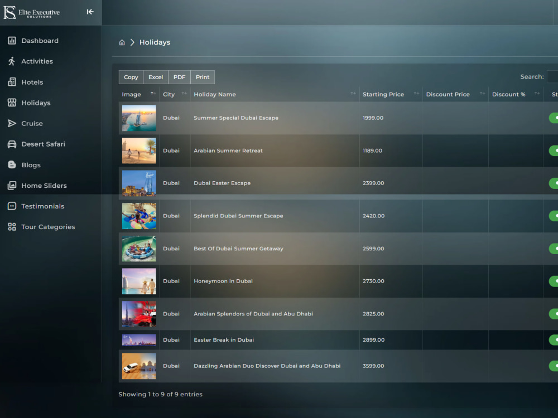558x418 pixels.
Task: Sort by Discount Price column arrows
Action: (482, 94)
